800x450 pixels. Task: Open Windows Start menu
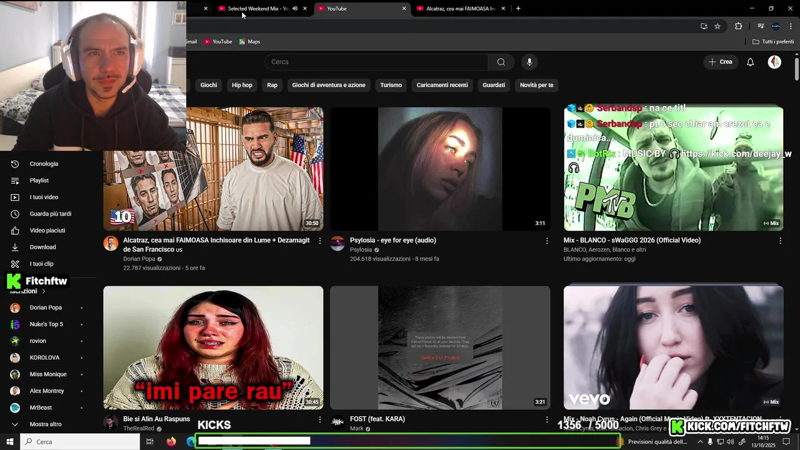10,442
